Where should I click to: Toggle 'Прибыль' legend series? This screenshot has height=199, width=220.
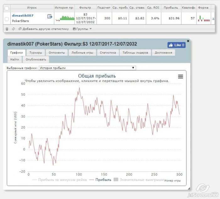(100, 180)
